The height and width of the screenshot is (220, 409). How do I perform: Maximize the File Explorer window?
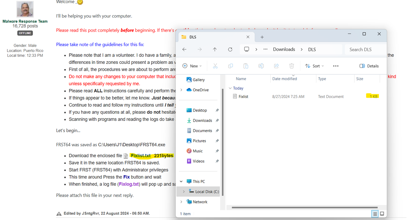pos(364,34)
